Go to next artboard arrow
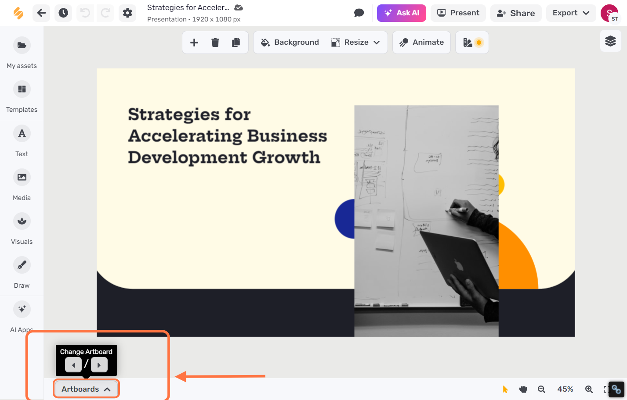The height and width of the screenshot is (400, 627). (x=99, y=365)
